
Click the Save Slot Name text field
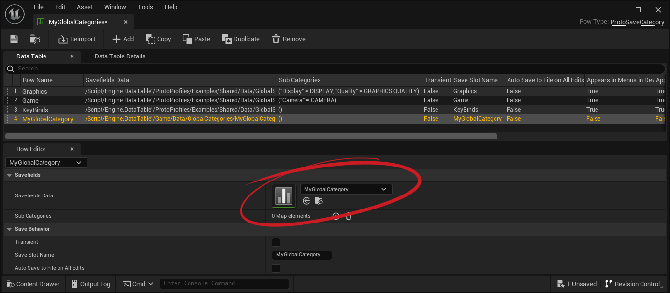point(302,255)
